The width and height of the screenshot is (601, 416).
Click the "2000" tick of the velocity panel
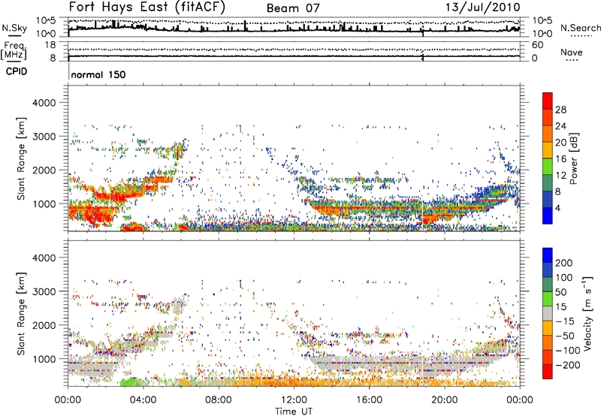pos(44,325)
